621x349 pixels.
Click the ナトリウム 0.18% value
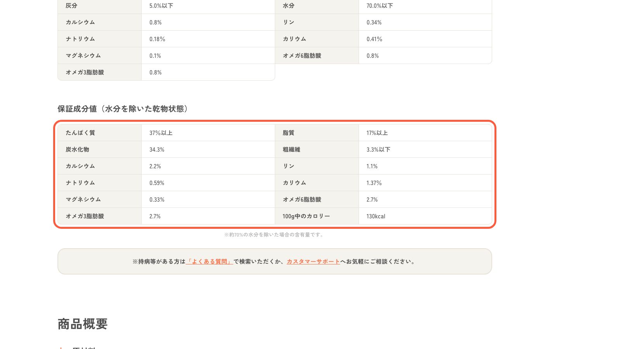[157, 39]
